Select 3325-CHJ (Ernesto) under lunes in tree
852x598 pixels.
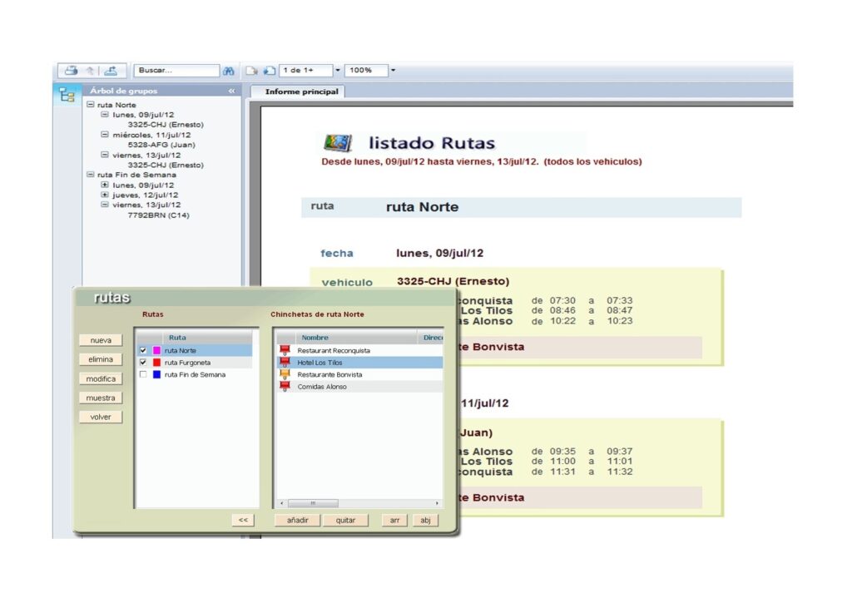tap(165, 125)
